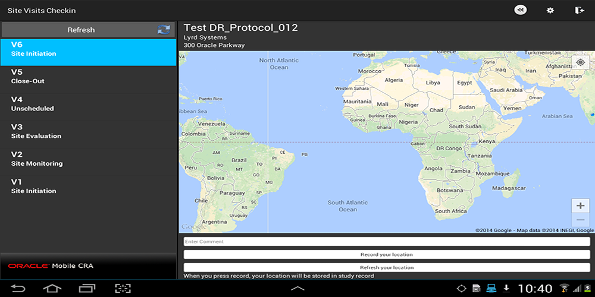Tap the battery charging icon
Screen dimensions: 595x297
pos(587,288)
